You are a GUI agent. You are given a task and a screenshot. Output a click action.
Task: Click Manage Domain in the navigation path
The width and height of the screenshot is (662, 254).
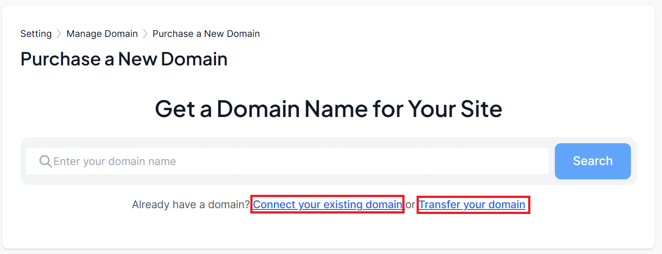[102, 34]
